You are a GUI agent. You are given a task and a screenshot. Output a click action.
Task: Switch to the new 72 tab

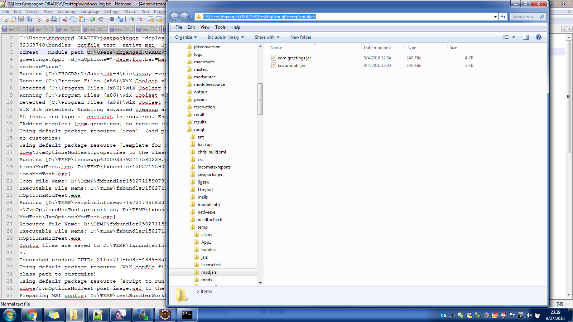tap(67, 29)
